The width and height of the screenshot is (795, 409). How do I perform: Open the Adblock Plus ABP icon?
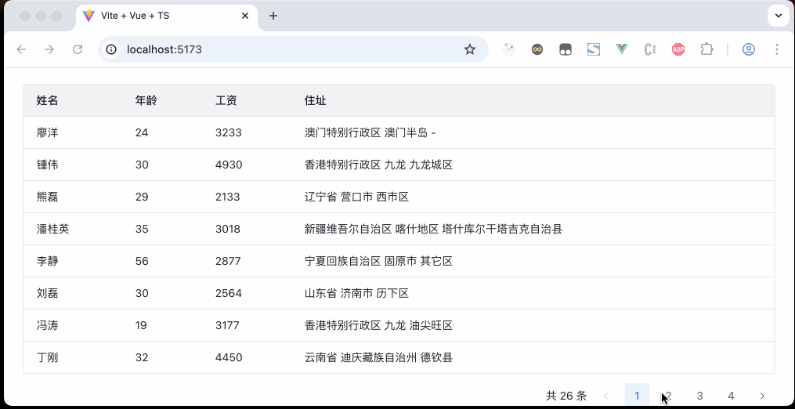[x=678, y=49]
